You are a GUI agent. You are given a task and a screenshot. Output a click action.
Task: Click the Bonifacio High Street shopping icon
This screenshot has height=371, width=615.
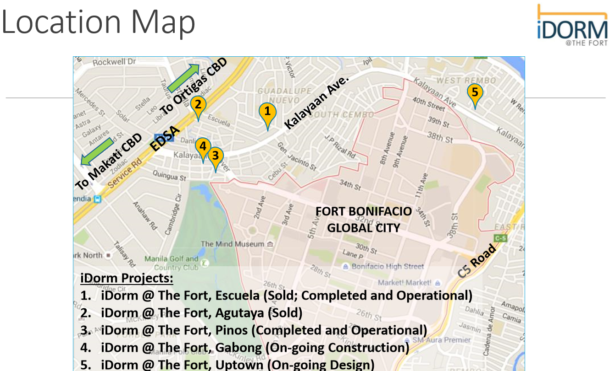345,266
